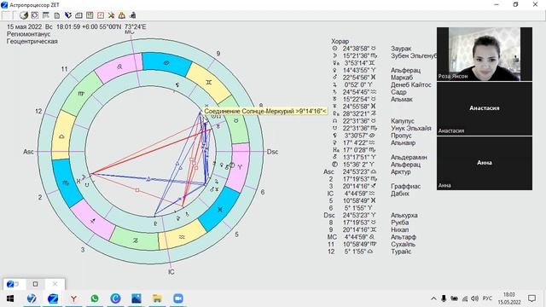Click the red square chart icon in toolbar
Viewport: 546px width, 307px height.
click(101, 15)
